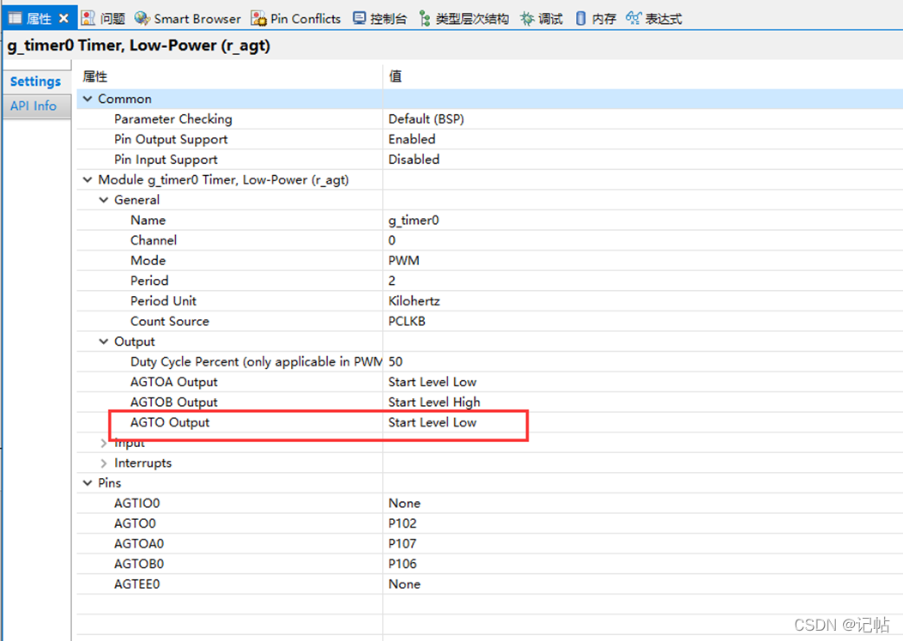Select the AGTOB Output property label
This screenshot has height=641, width=903.
174,402
